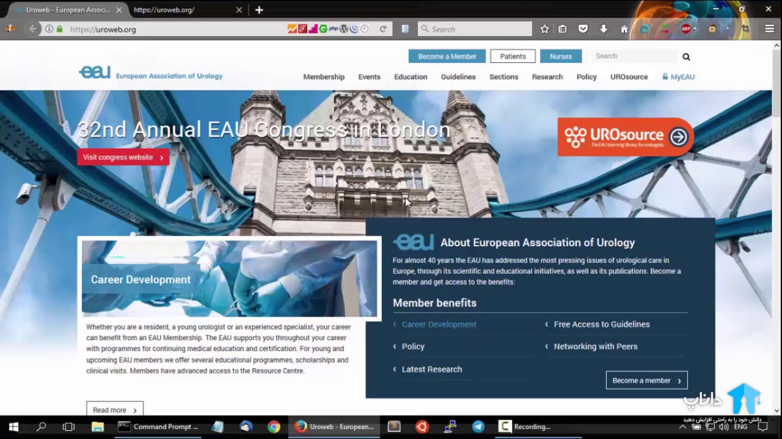Expand Networking with Peers benefit
Screen dimensions: 782x439
coord(596,346)
